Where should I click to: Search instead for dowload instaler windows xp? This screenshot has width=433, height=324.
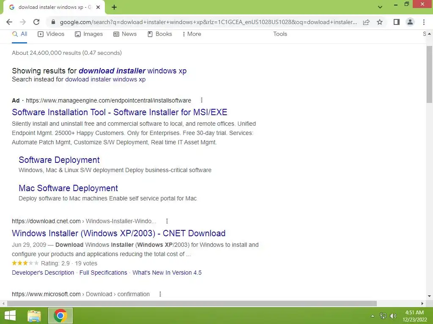105,79
